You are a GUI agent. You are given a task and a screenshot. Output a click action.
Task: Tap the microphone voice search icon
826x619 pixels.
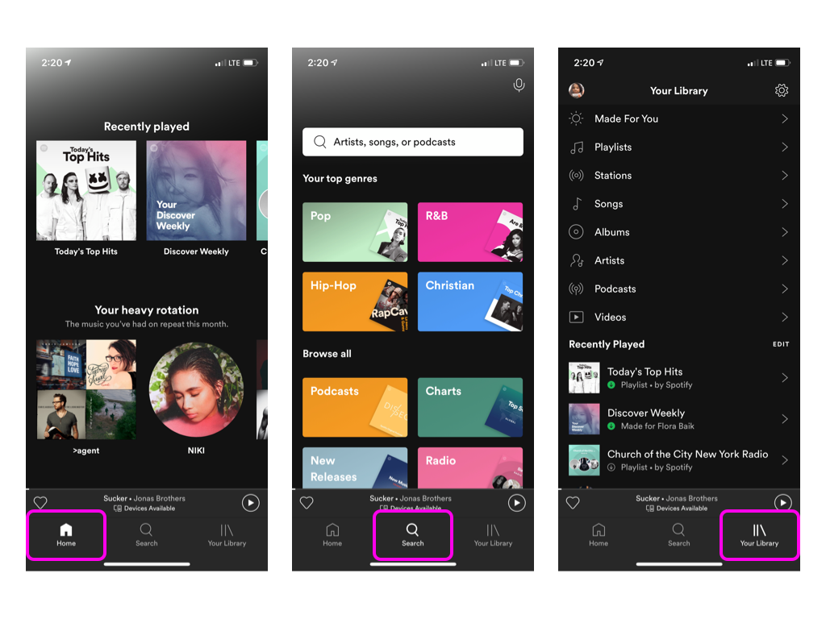tap(519, 84)
